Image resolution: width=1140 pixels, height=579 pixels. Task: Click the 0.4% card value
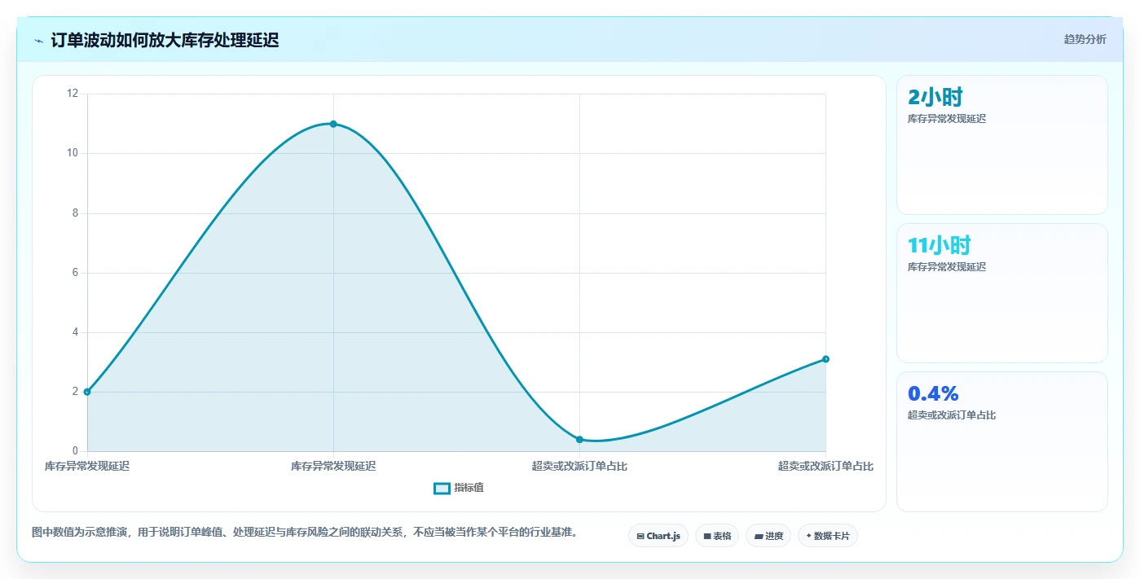[x=933, y=393]
